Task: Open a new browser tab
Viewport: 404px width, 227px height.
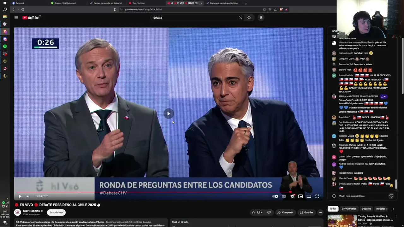Action: (x=246, y=3)
